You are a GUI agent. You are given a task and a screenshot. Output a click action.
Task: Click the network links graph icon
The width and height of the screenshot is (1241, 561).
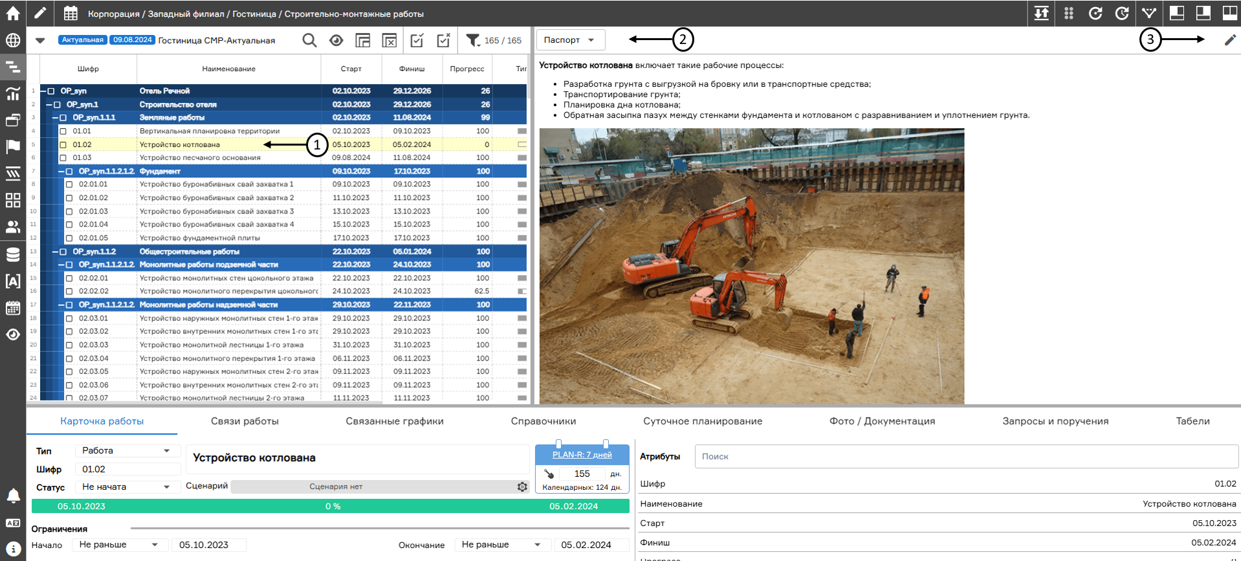tap(1149, 13)
